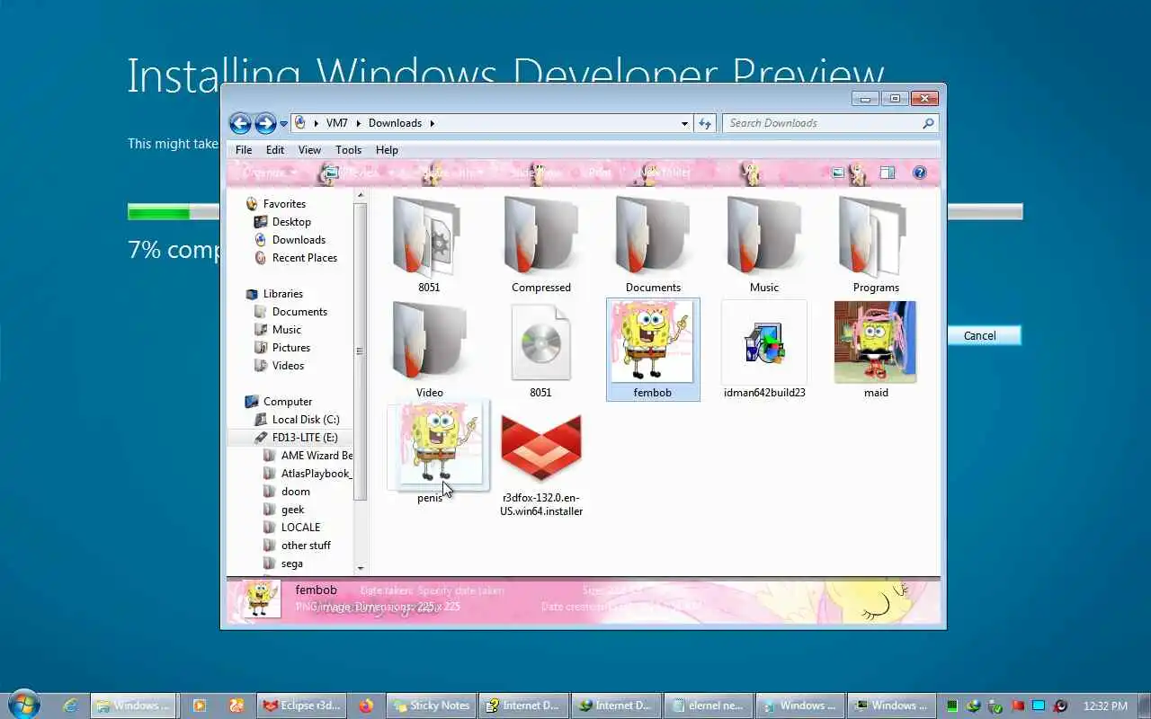Screen dimensions: 1151x719
Task: Open Pictures library in sidebar
Action: tap(291, 348)
